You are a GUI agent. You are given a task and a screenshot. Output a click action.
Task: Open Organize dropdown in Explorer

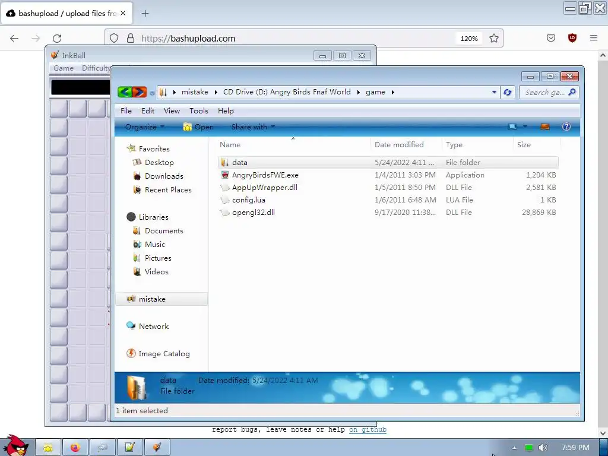(145, 127)
